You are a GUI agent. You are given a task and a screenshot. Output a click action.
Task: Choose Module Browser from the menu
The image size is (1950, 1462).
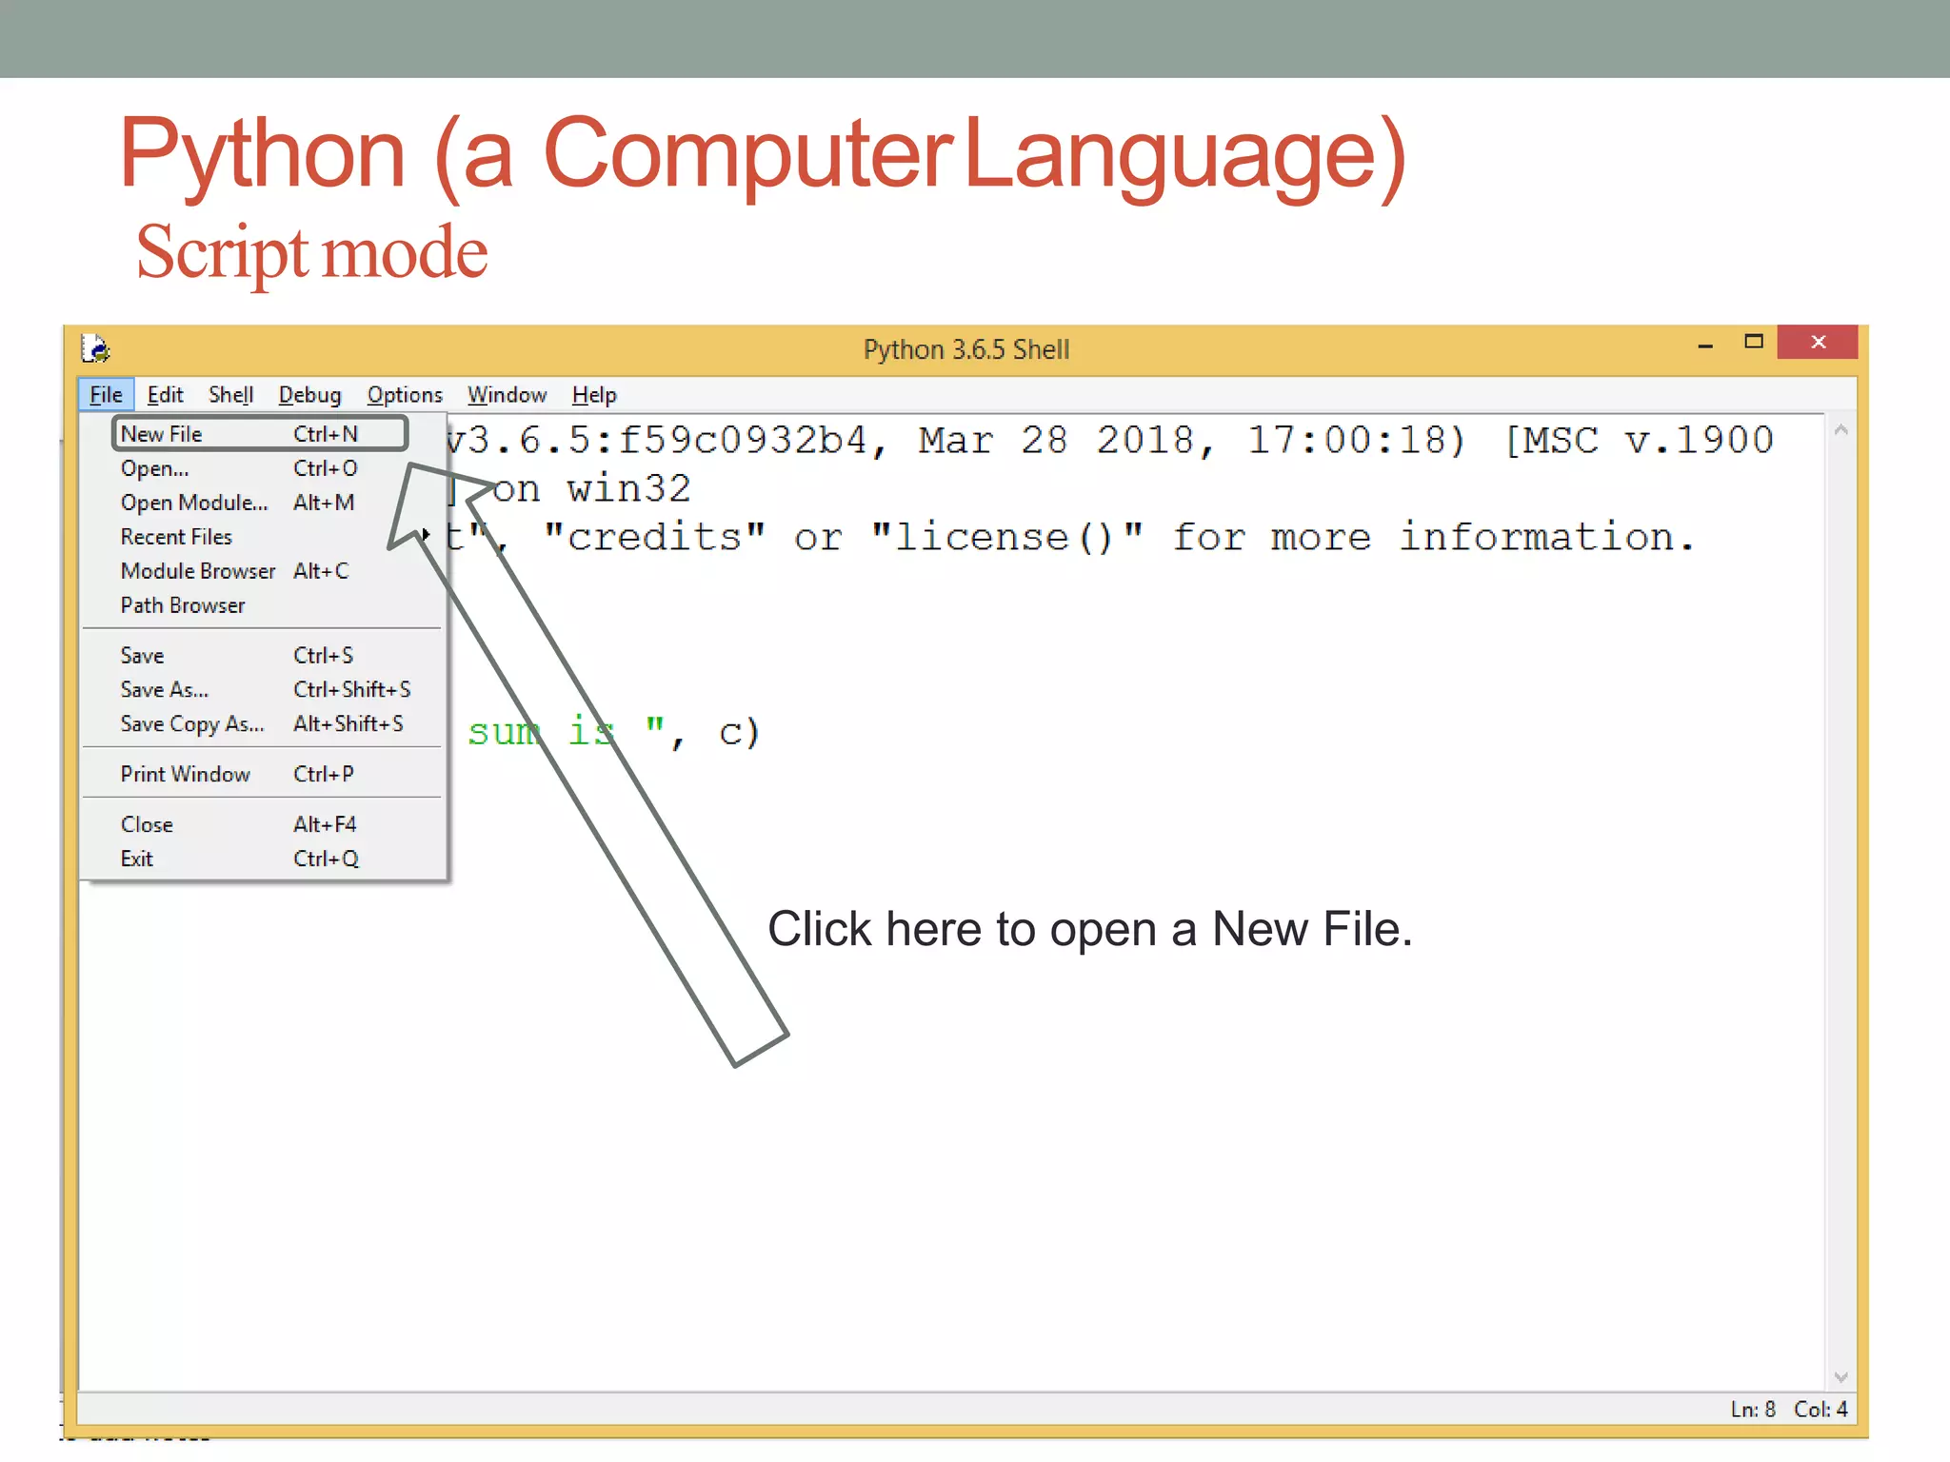(261, 571)
